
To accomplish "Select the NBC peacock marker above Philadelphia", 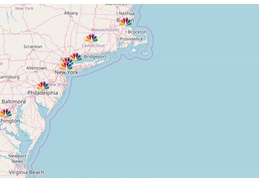I will click(x=43, y=85).
